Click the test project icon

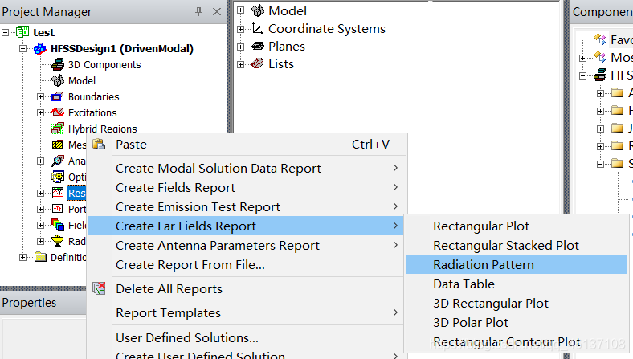(22, 32)
